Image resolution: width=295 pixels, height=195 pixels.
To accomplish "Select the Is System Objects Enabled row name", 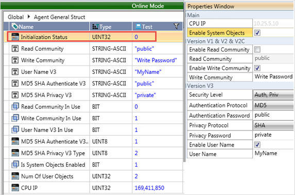I will 53,165.
